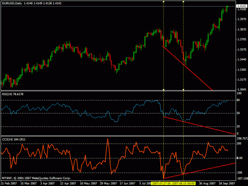Select the 30 Aug 2007 date label

pos(207,184)
